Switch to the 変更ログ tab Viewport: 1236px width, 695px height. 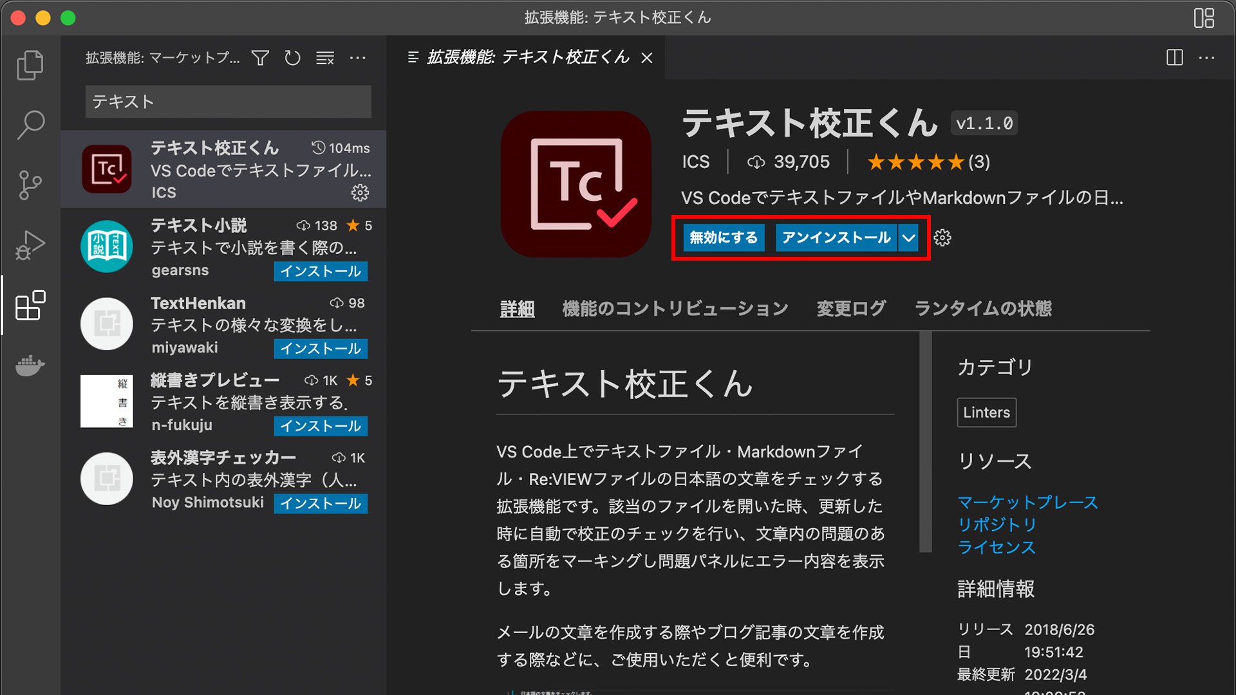point(851,308)
